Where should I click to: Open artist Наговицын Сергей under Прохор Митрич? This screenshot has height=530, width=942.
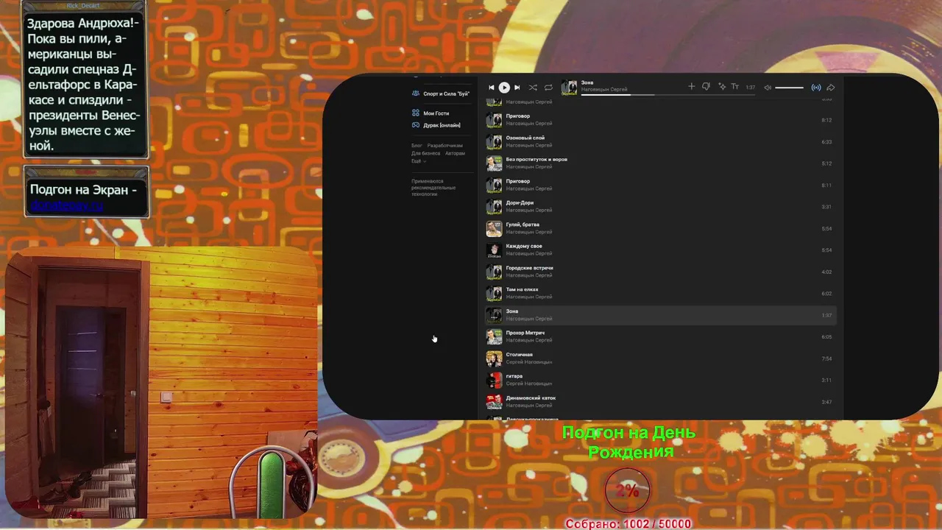529,340
